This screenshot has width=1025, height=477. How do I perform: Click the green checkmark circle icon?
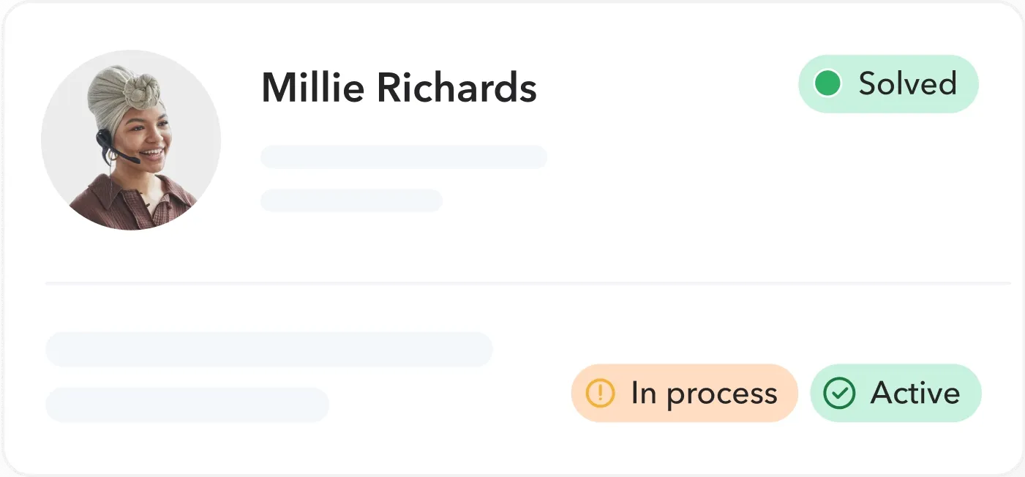click(x=839, y=394)
